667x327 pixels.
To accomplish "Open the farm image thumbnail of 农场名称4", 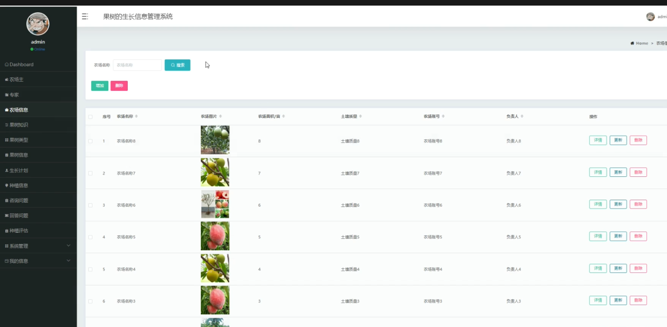I will (215, 268).
